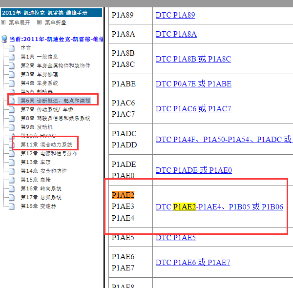This screenshot has width=293, height=288.
Task: Click the page icon beside 第9章 发动机
Action: pos(12,127)
